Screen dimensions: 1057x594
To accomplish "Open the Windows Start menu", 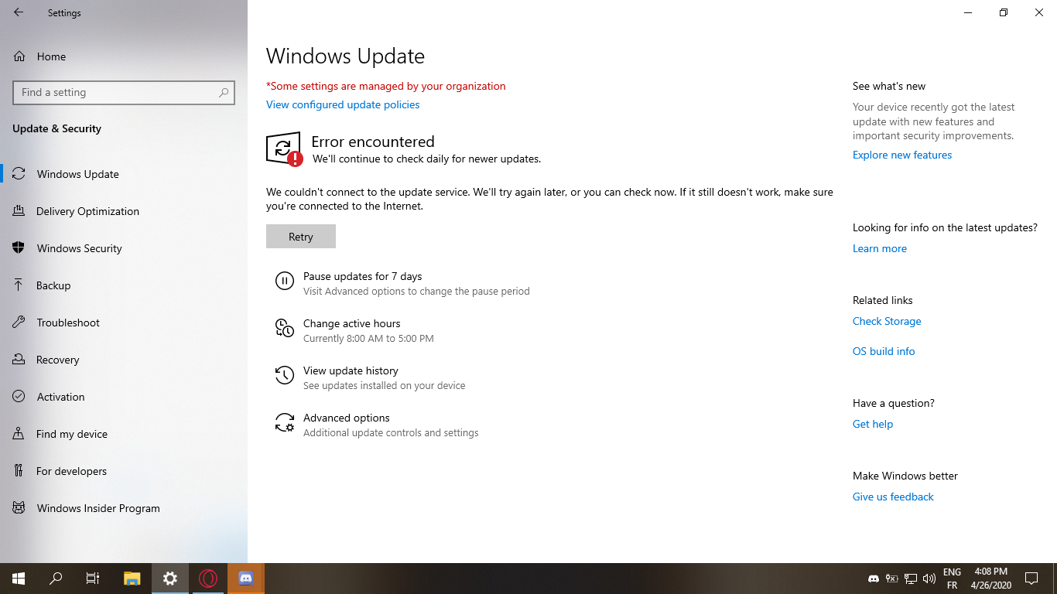I will 19,579.
